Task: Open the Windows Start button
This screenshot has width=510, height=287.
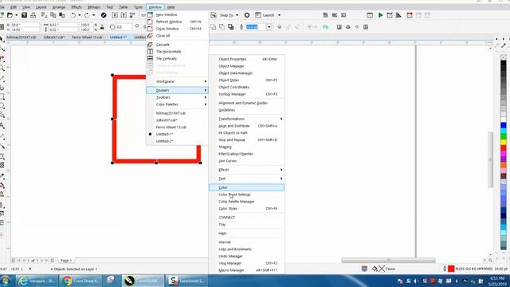Action: pos(6,281)
